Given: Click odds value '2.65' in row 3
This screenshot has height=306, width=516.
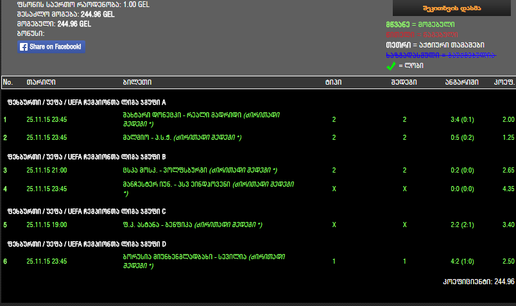Looking at the screenshot, I should point(508,170).
